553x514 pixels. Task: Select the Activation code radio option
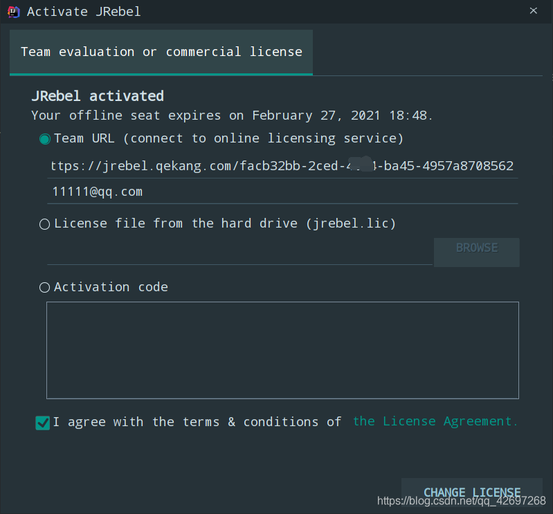point(45,287)
